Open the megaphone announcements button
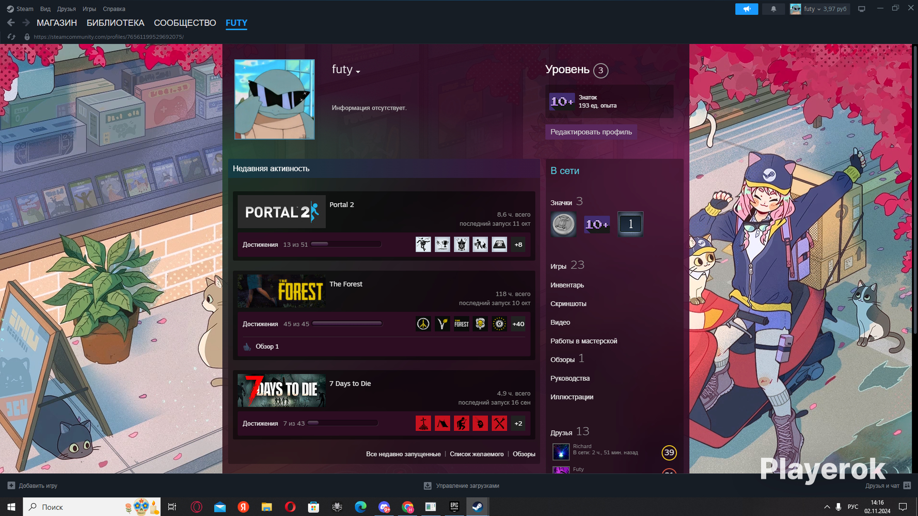 pos(747,9)
